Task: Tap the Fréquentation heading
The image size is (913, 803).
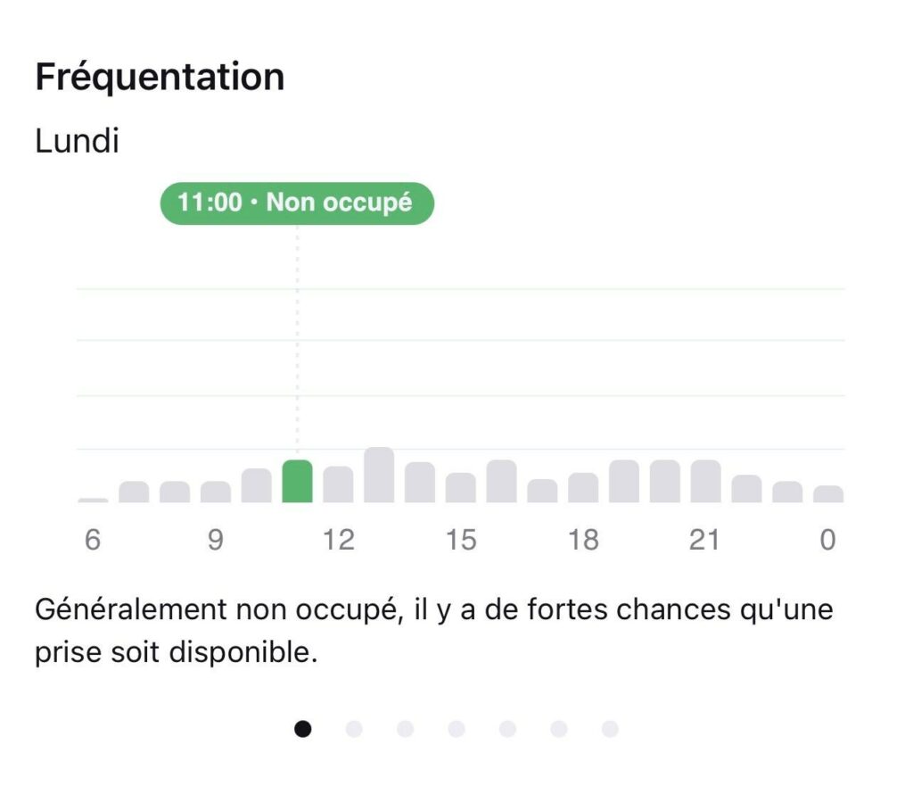Action: 160,77
